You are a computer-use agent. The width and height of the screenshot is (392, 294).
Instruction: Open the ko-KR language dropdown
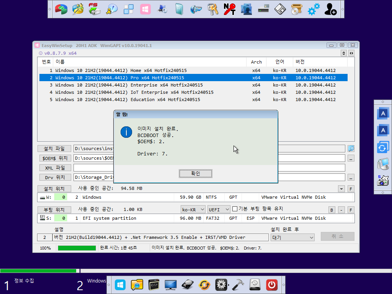pos(193,209)
